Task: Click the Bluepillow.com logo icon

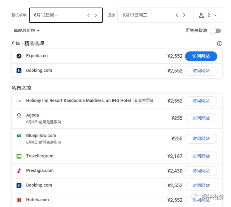Action: 19,135
